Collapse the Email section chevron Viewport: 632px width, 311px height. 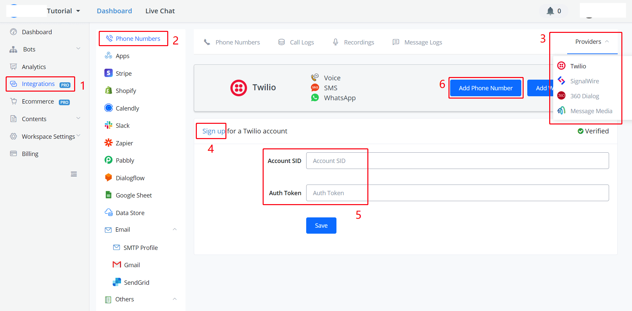(x=175, y=229)
